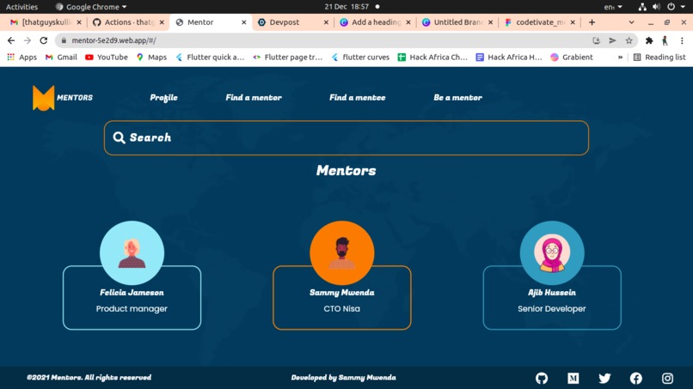Click the address bar URL
Screen dimensions: 693x389
(x=113, y=40)
